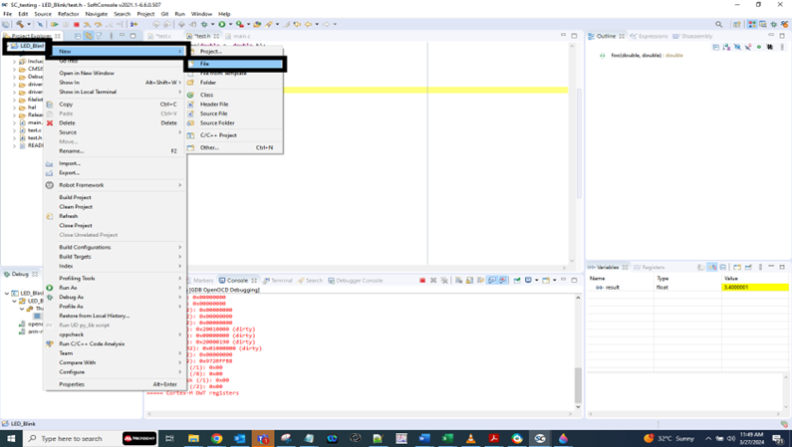Viewport: 792px width, 447px height.
Task: Click the Remove Launch X icon in Console
Action: click(433, 281)
